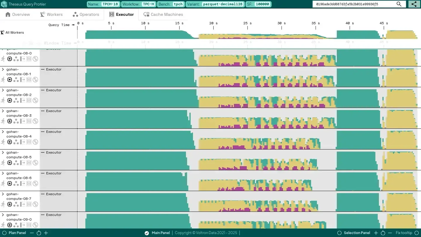
Task: Click the three-dots operators icon for gohan-compute-08-3
Action: click(x=16, y=121)
